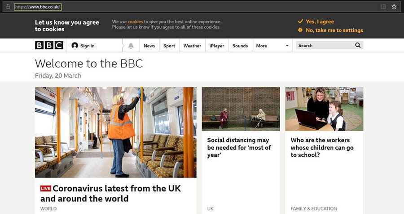Open the News section
Screen dimensions: 404x214
149,46
